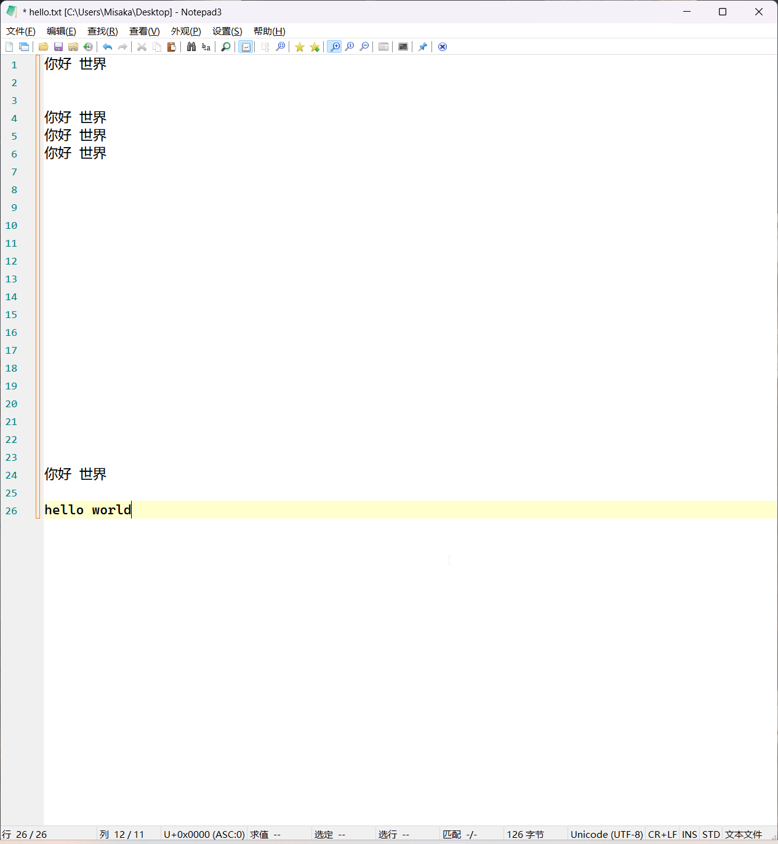Toggle INS insert mode in status bar

click(689, 834)
